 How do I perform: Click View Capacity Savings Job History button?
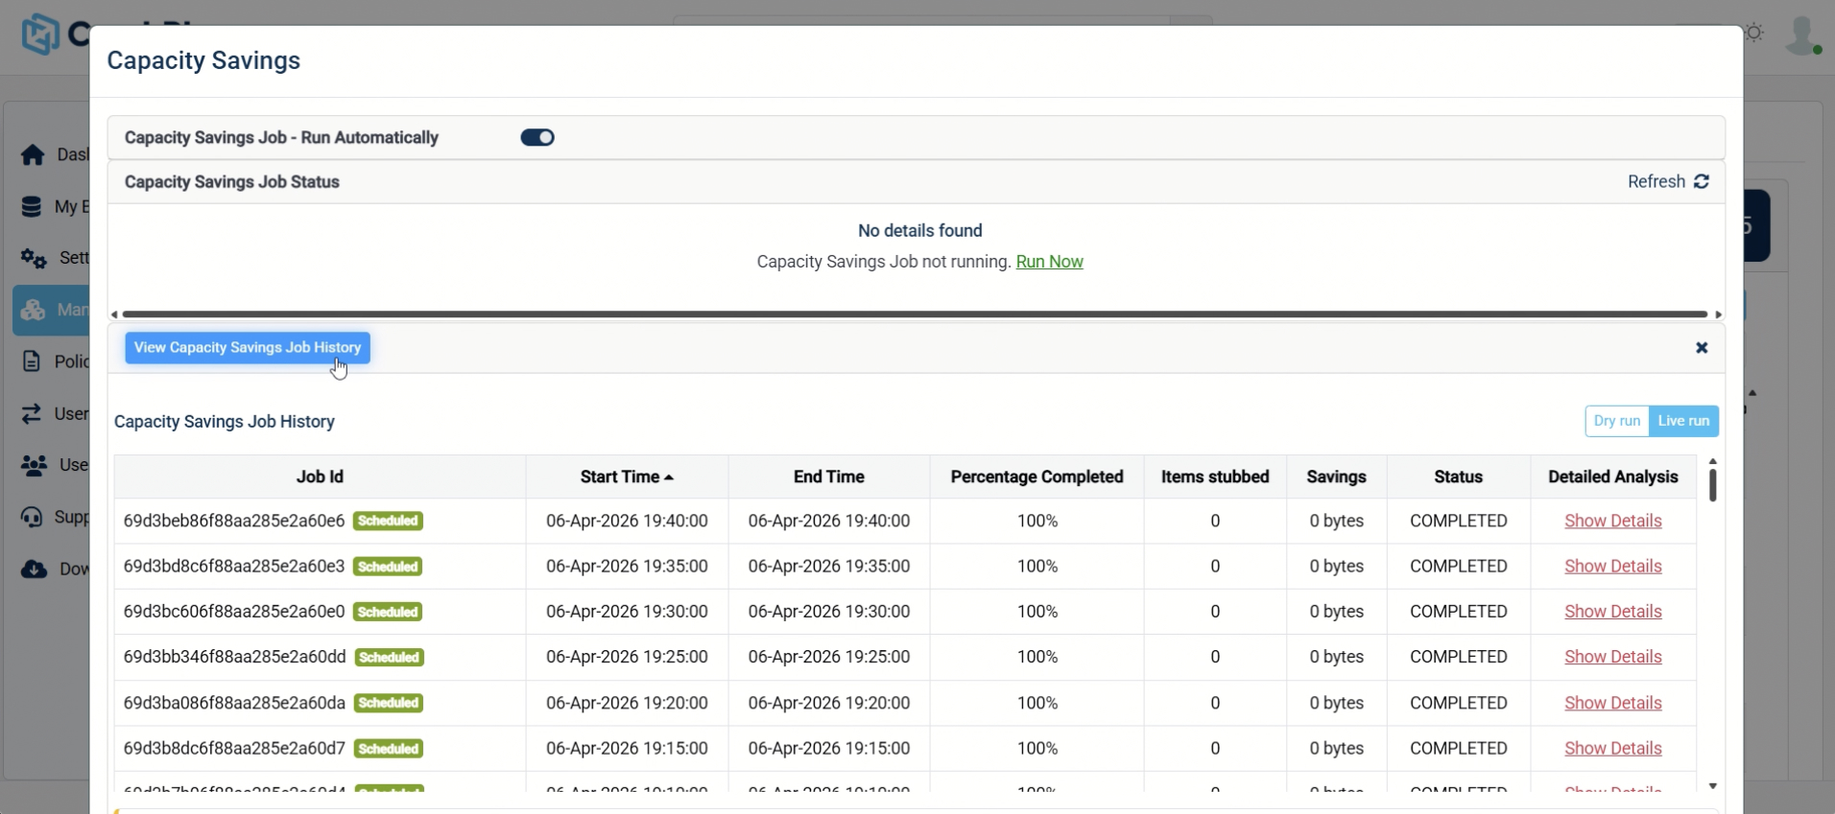click(248, 347)
